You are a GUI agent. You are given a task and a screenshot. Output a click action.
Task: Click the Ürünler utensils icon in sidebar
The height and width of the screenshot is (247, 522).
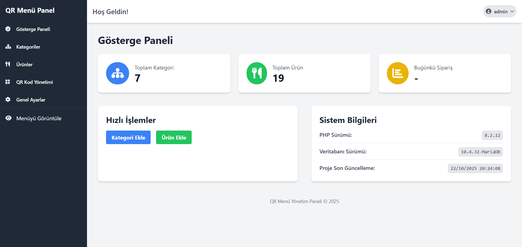click(x=8, y=64)
